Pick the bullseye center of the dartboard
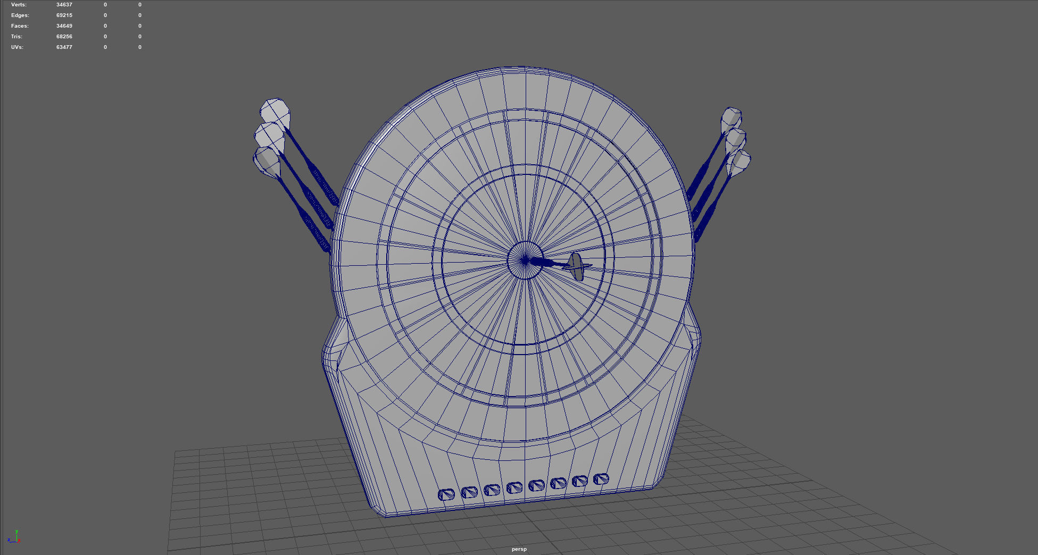Viewport: 1038px width, 555px height. pyautogui.click(x=525, y=260)
